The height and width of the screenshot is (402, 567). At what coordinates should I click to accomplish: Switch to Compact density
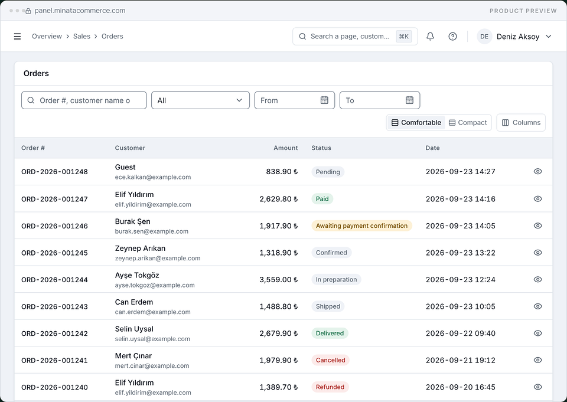click(468, 123)
